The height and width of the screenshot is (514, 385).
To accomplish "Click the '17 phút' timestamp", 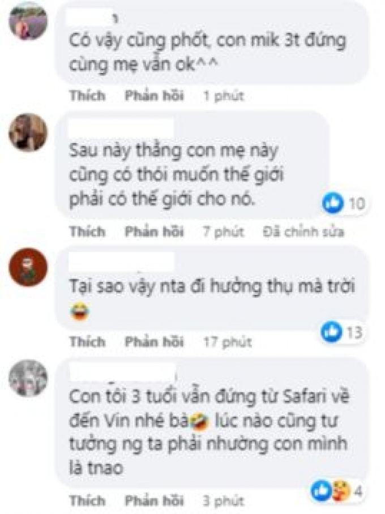I will click(x=227, y=342).
